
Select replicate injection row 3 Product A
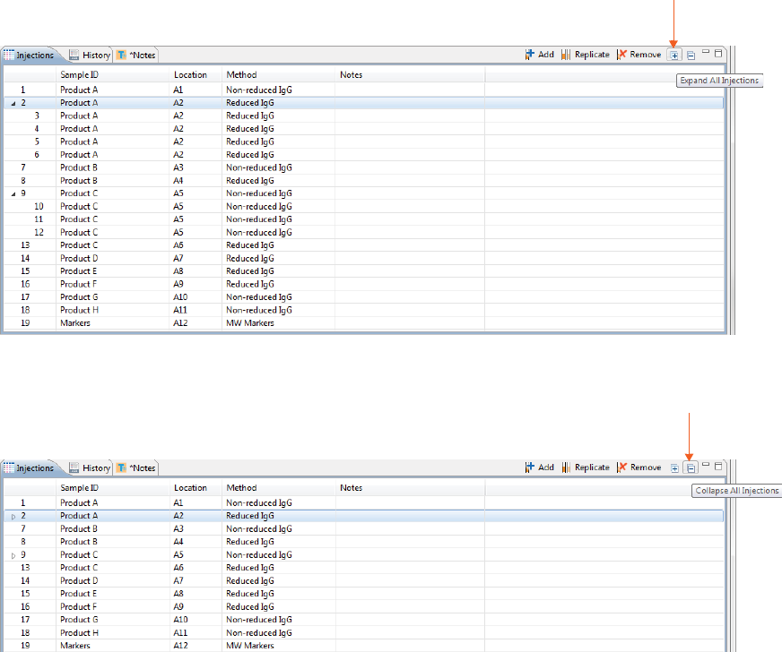pos(364,116)
